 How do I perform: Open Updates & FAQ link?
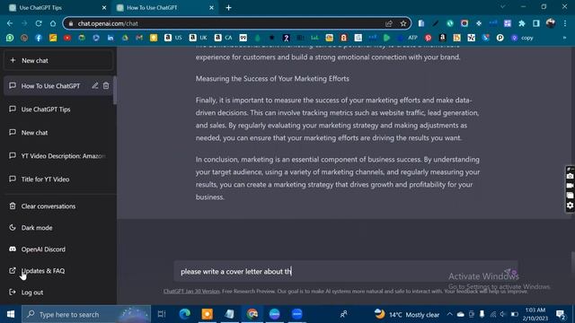(x=58, y=271)
